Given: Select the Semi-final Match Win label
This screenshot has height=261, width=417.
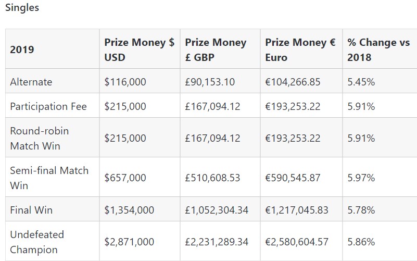Looking at the screenshot, I should [x=49, y=178].
